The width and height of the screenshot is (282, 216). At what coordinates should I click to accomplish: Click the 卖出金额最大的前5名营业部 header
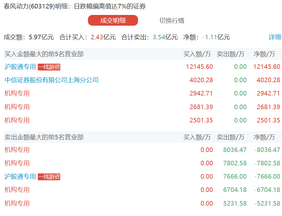tap(44, 137)
